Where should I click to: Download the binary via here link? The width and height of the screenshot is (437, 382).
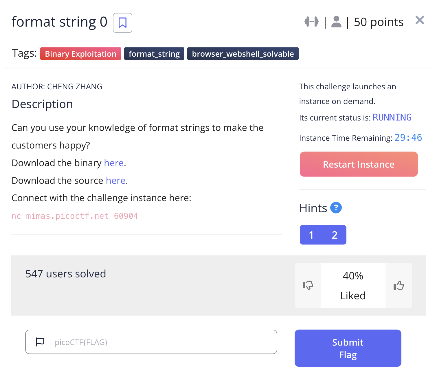pos(114,163)
